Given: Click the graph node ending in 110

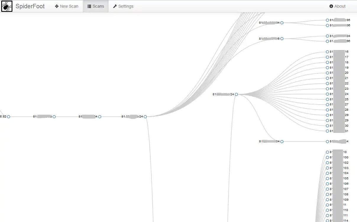Looking at the screenshot, I should coord(327,210).
